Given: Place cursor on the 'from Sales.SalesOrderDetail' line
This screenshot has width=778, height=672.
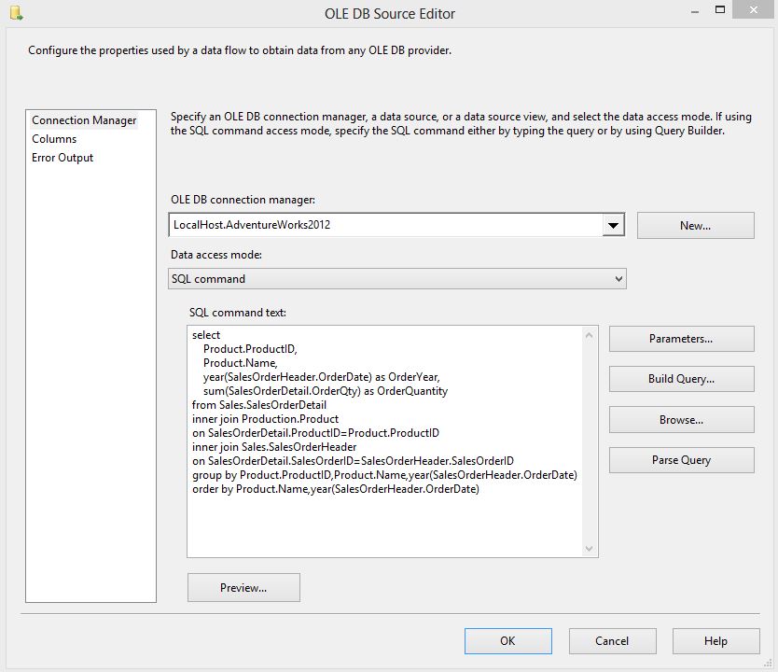Looking at the screenshot, I should [259, 405].
